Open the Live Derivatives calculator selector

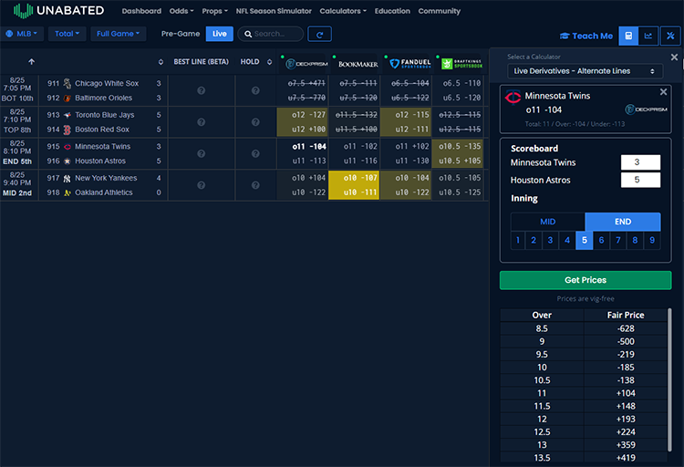point(585,71)
